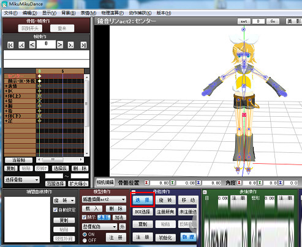Viewport: 302px width, 247px height.
Task: Click the 相机编辑 camera edit button
Action: (x=105, y=182)
